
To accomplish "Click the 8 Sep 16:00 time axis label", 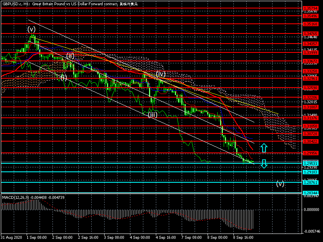I will coord(243,238).
